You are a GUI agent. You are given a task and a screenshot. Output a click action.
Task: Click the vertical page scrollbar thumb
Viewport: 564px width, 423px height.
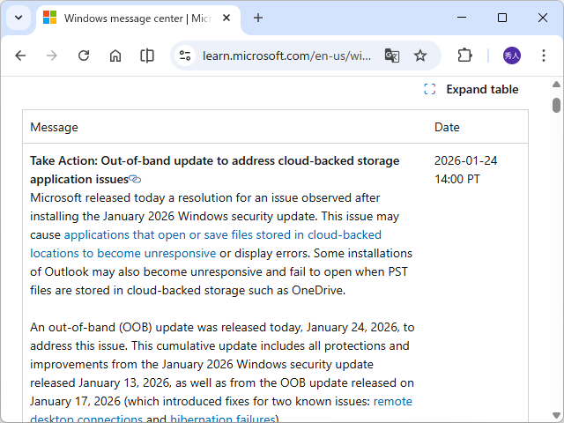point(556,106)
